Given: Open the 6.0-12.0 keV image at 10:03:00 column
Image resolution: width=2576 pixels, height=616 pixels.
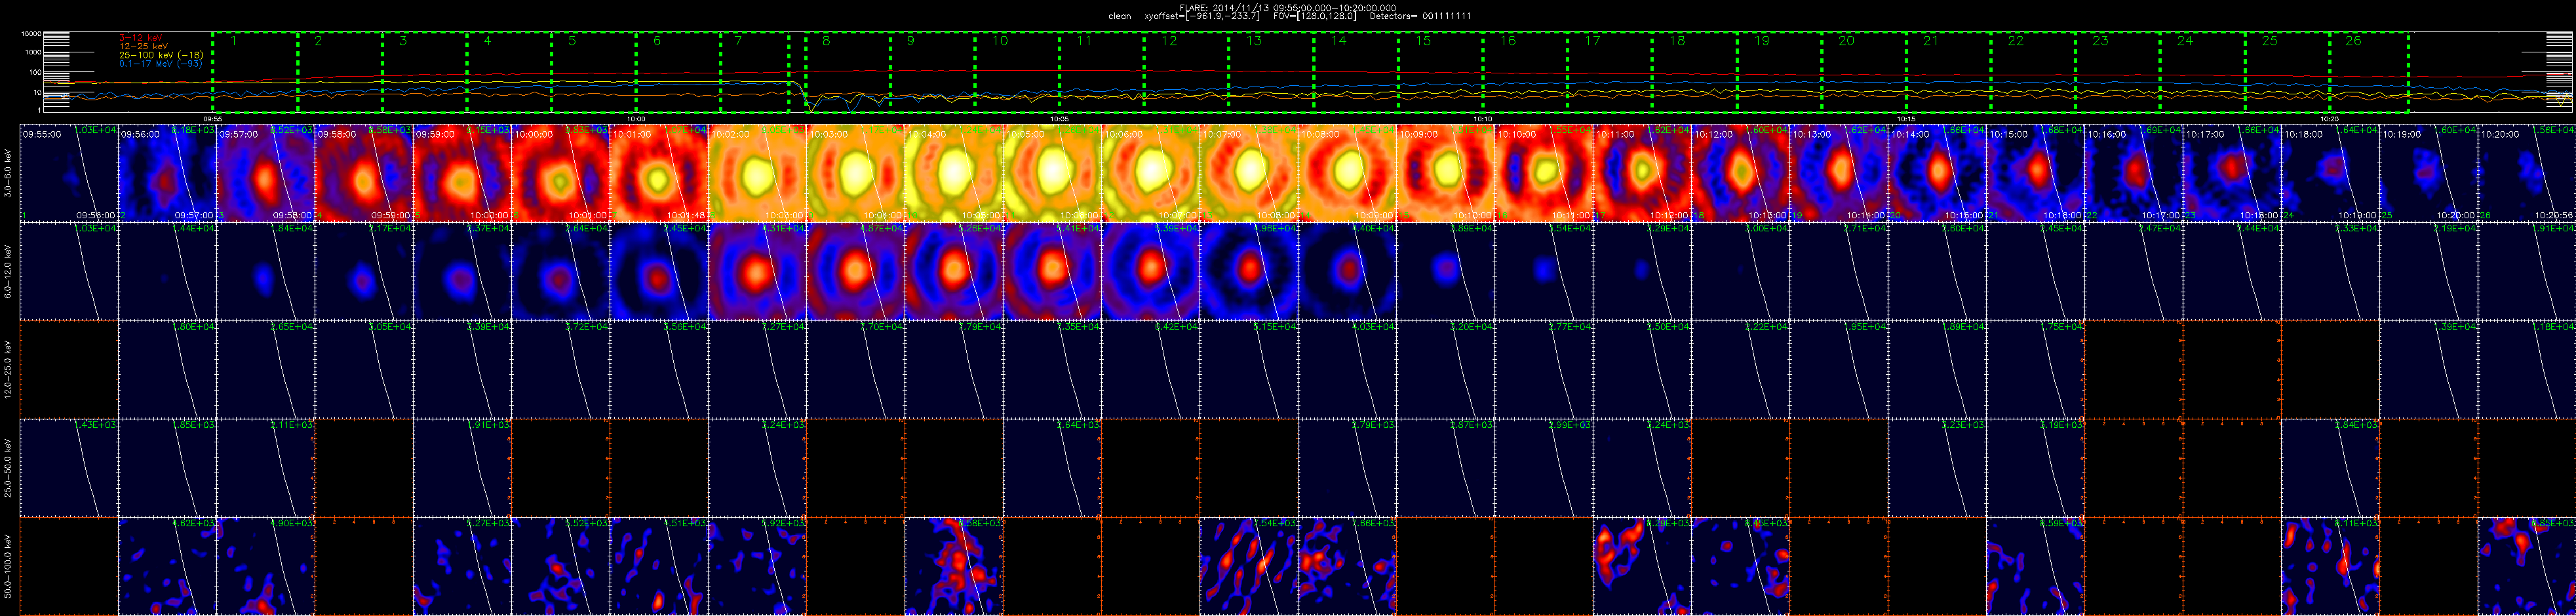Looking at the screenshot, I should click(855, 271).
